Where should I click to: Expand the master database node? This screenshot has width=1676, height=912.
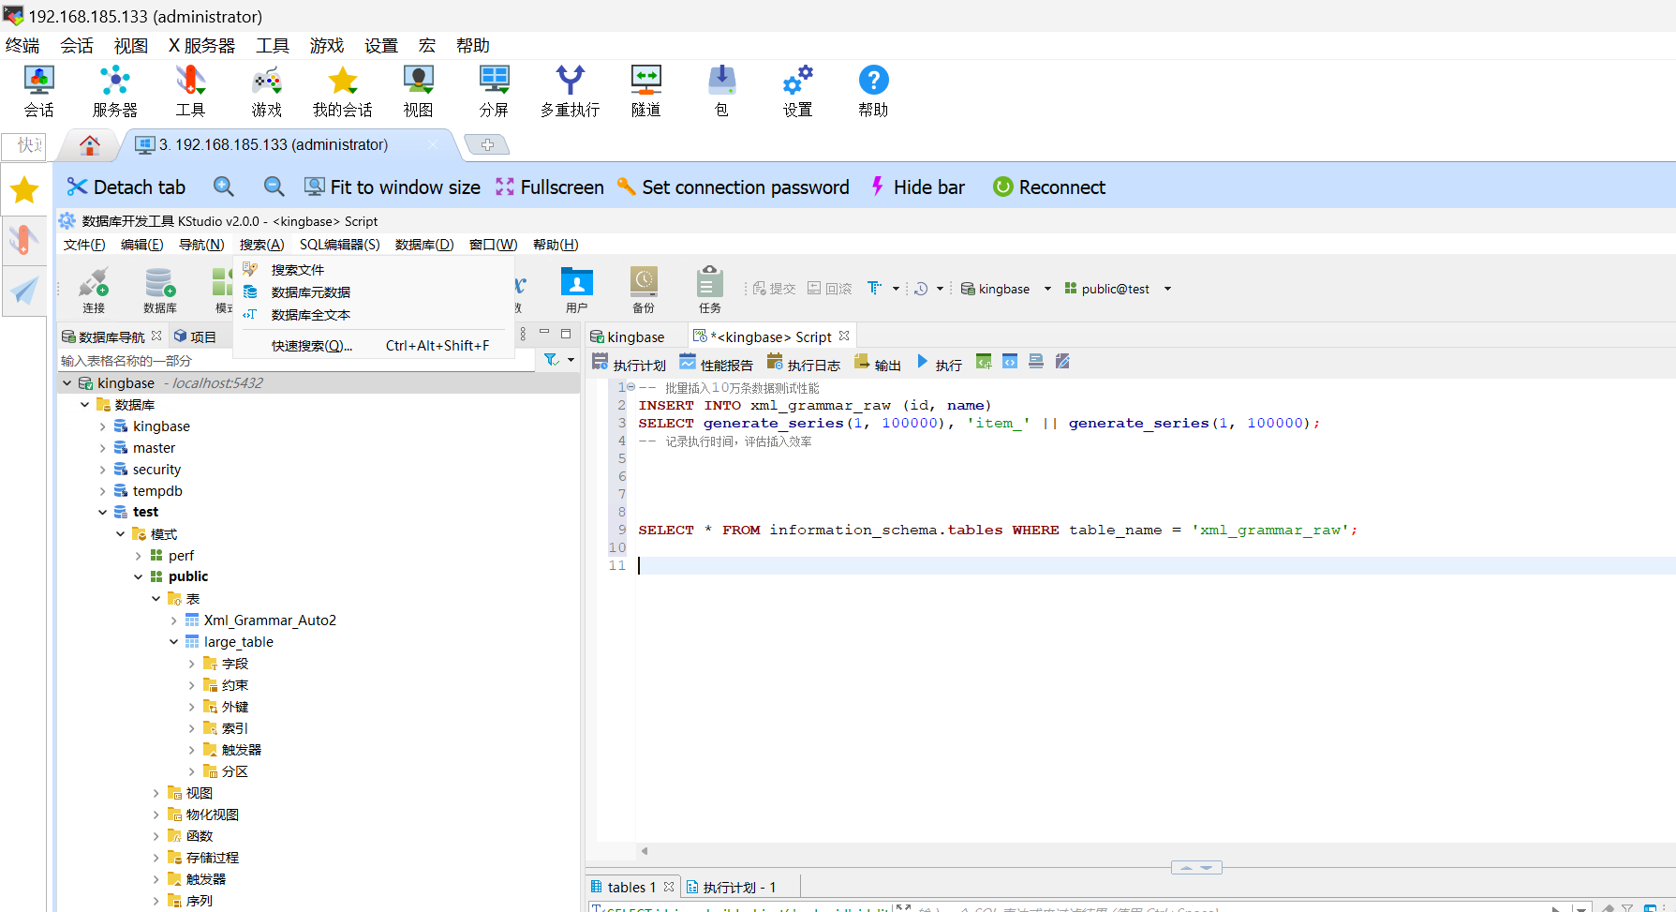pyautogui.click(x=103, y=448)
